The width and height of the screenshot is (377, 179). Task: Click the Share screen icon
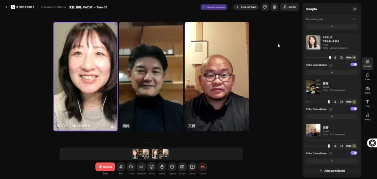[192, 167]
